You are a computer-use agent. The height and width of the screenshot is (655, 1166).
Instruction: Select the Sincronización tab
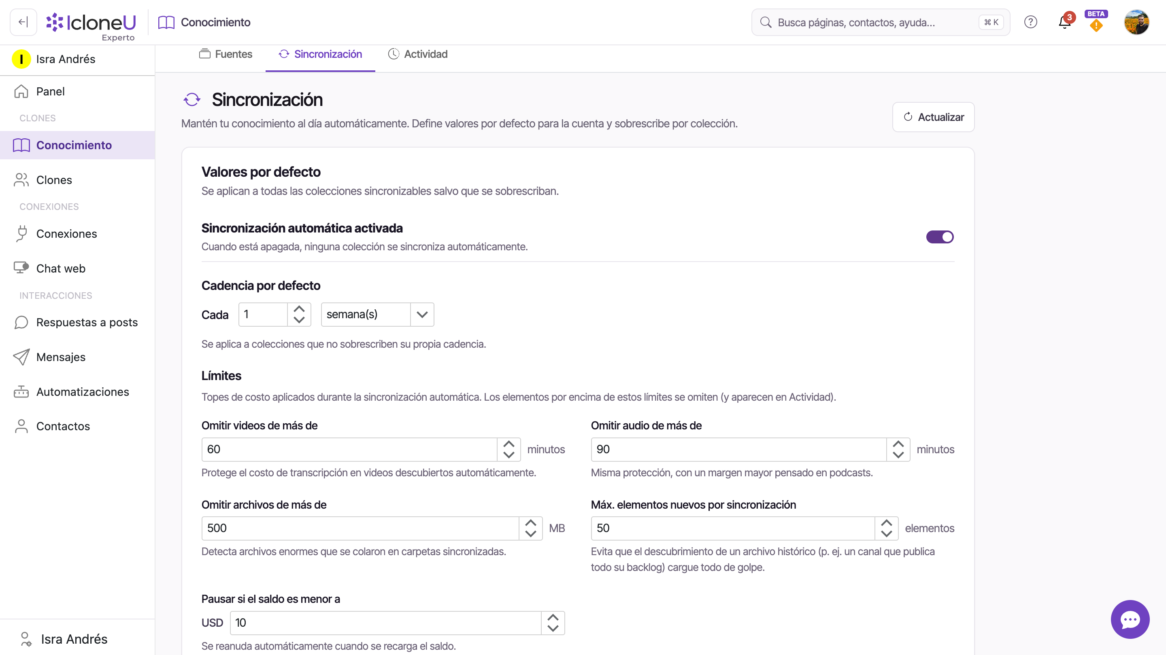[x=320, y=54]
